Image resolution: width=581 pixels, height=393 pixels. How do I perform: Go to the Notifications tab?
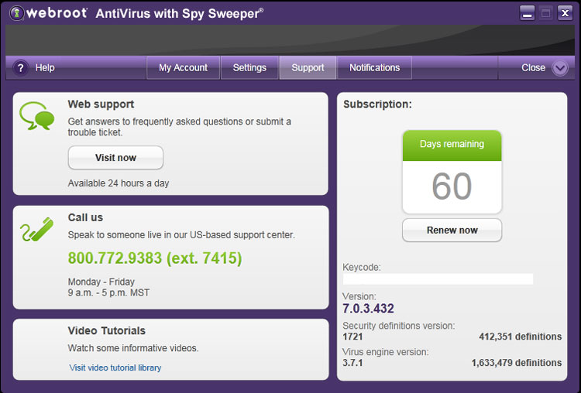click(x=374, y=68)
